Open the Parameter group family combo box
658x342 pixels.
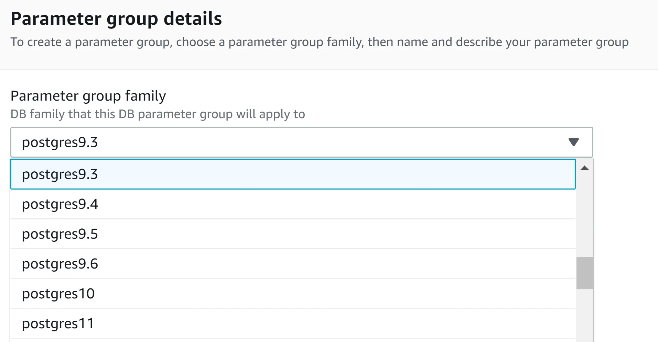click(x=292, y=142)
